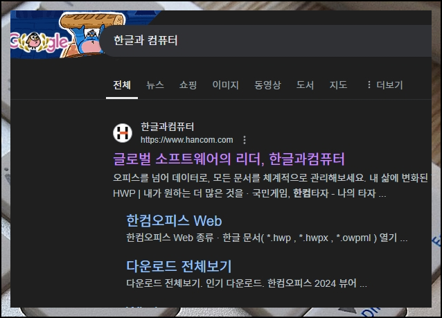
Task: Click the https://www.hancom.com URL
Action: [186, 140]
